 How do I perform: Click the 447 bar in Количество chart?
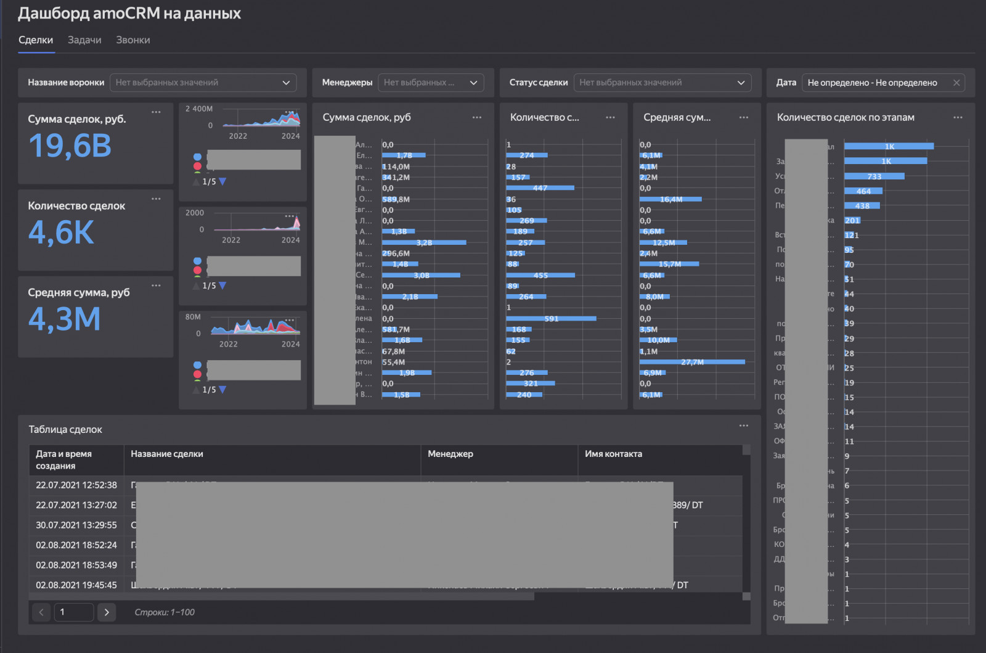click(x=540, y=188)
